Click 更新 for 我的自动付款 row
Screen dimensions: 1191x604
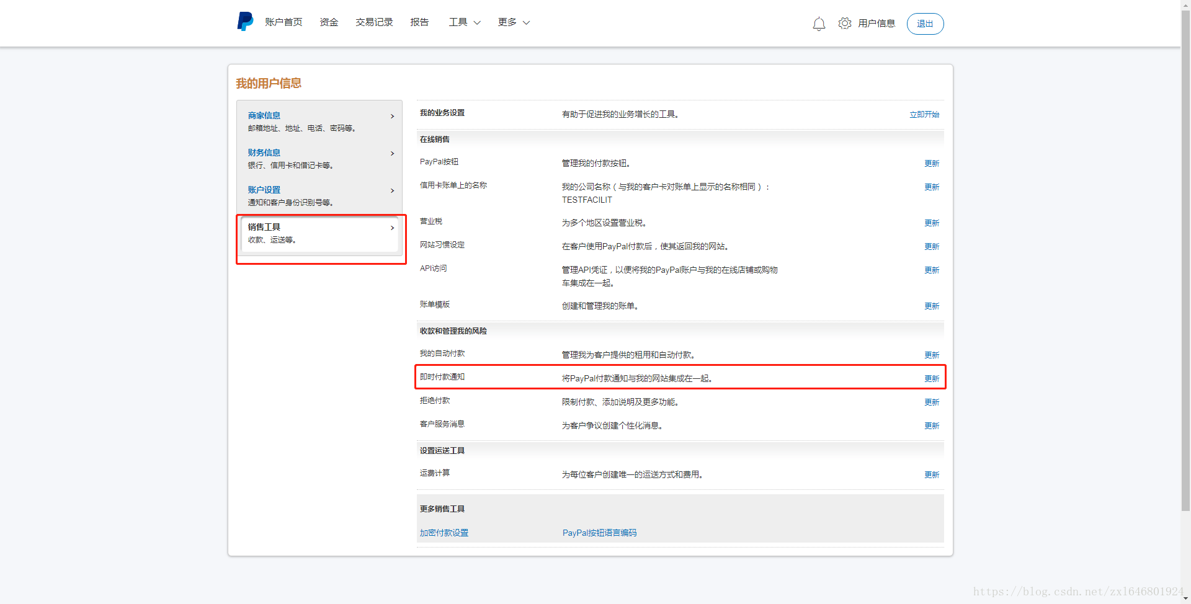[x=932, y=355]
